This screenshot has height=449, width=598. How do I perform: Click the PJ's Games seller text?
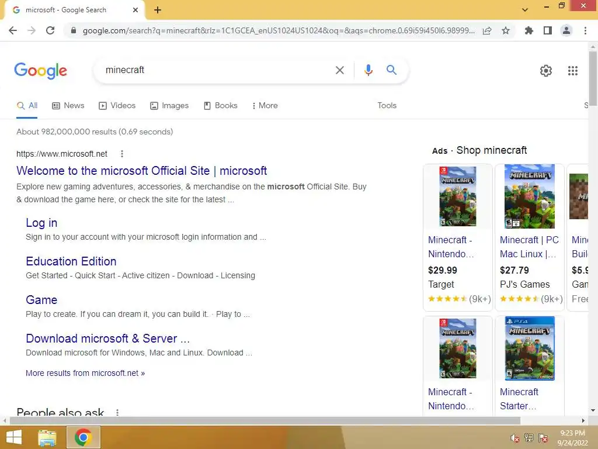[x=525, y=285]
